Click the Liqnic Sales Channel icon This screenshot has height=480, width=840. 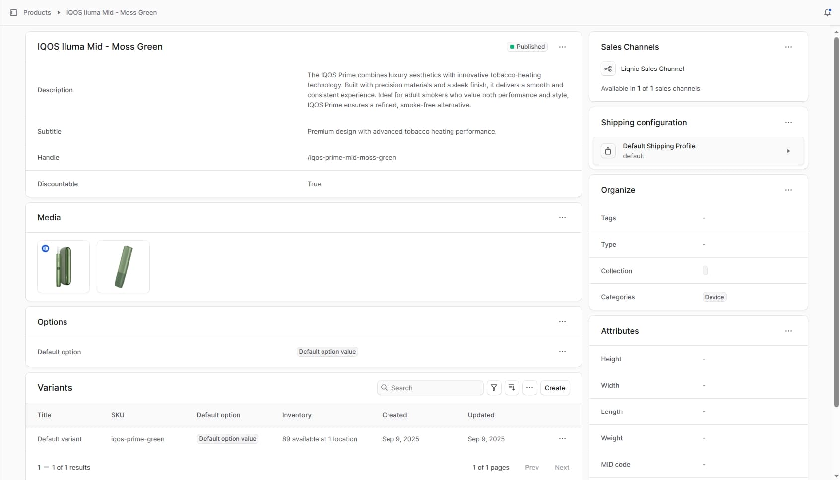click(x=608, y=69)
